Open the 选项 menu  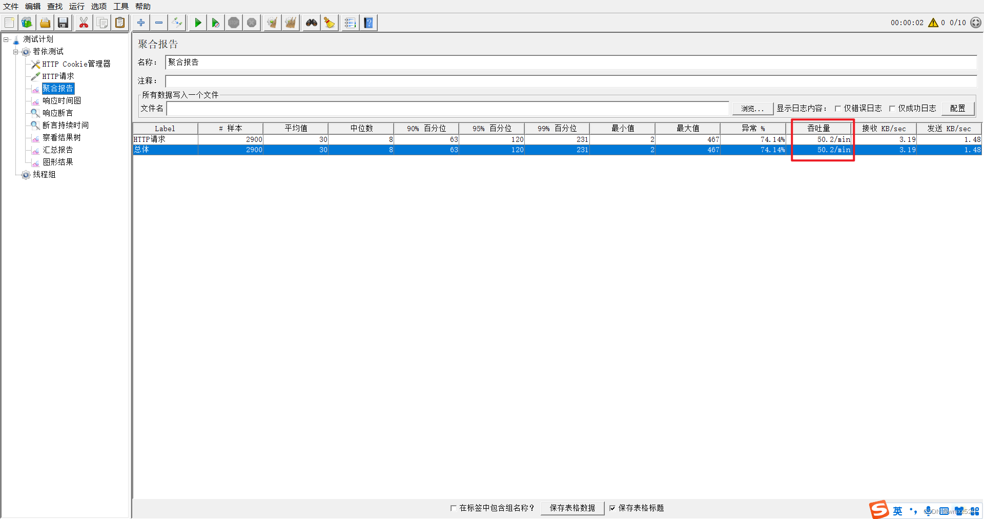click(99, 6)
